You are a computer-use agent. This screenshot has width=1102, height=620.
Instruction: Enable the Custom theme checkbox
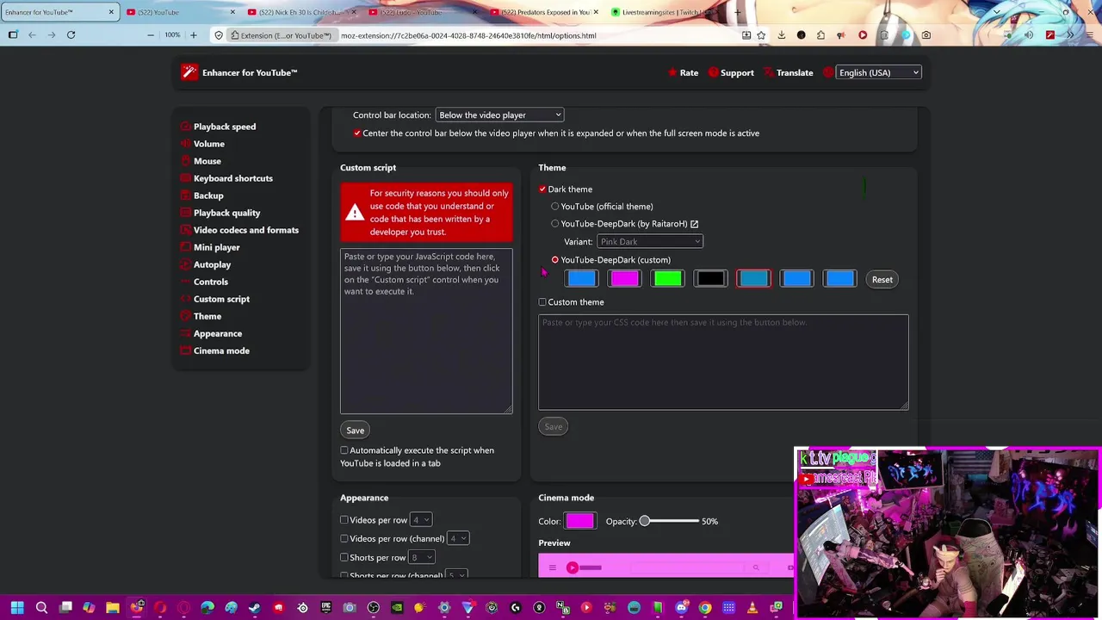(x=542, y=302)
